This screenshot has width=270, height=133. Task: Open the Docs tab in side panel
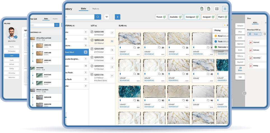pyautogui.click(x=240, y=69)
